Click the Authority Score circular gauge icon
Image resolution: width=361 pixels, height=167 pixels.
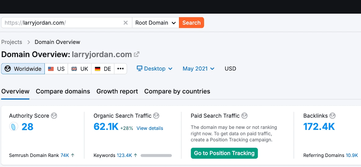pyautogui.click(x=14, y=127)
